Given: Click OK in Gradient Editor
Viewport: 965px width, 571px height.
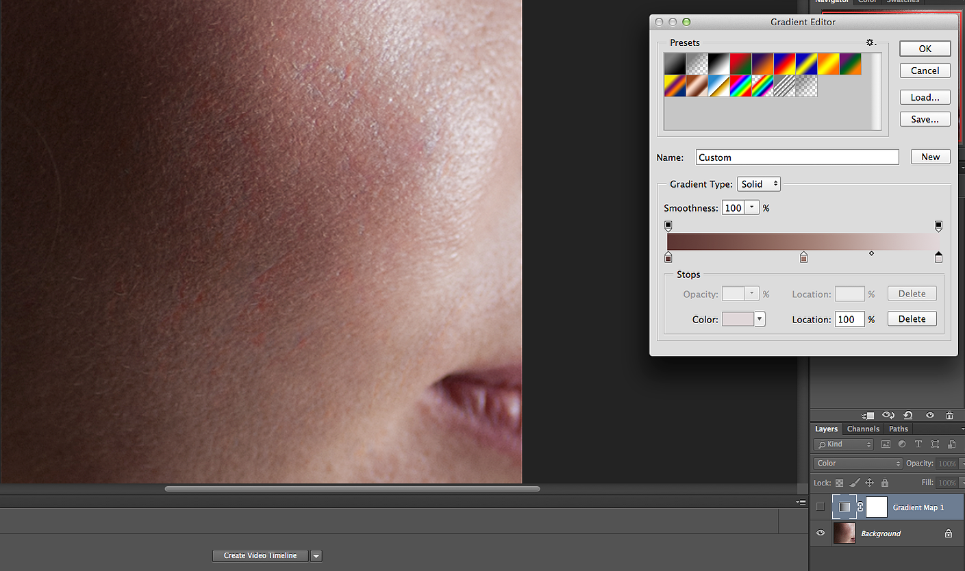Looking at the screenshot, I should tap(925, 49).
